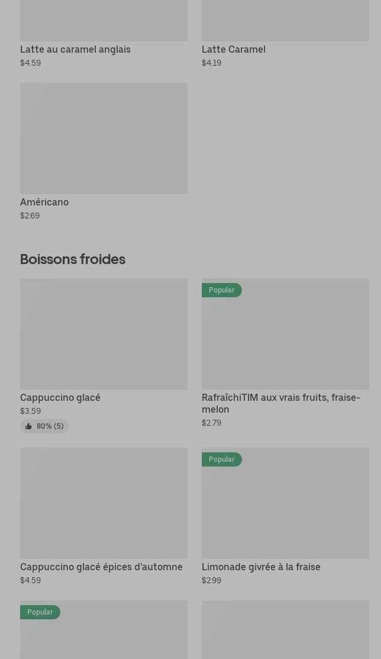Viewport: 381px width, 659px height.
Task: Select the Latte Caramel item name
Action: (234, 50)
